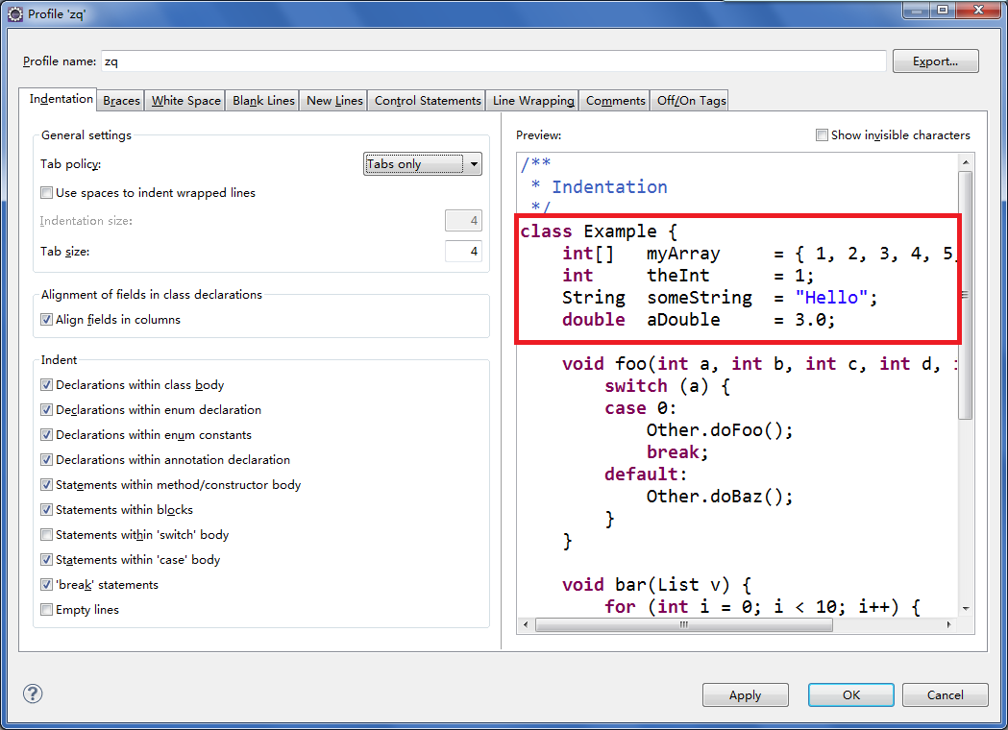
Task: Click the preview horizontal scrollbar right arrow
Action: [950, 624]
